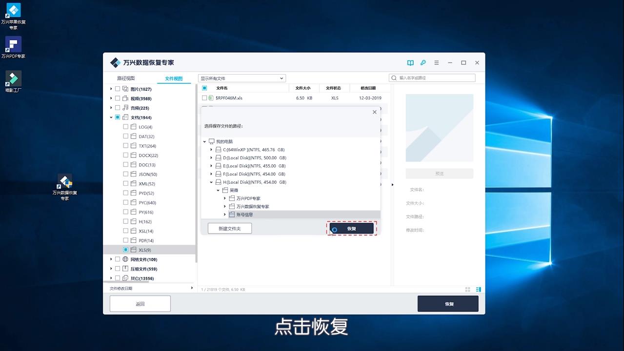Switch to list detail view

pyautogui.click(x=478, y=290)
